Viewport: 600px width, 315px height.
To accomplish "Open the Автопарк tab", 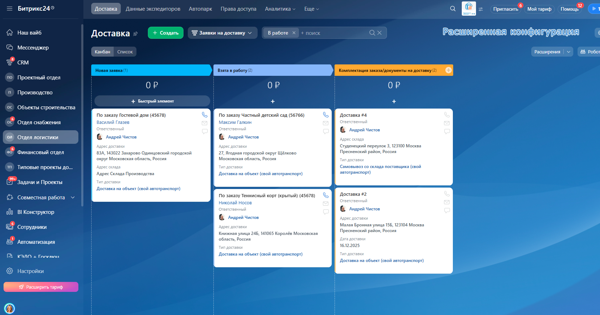I will point(200,9).
